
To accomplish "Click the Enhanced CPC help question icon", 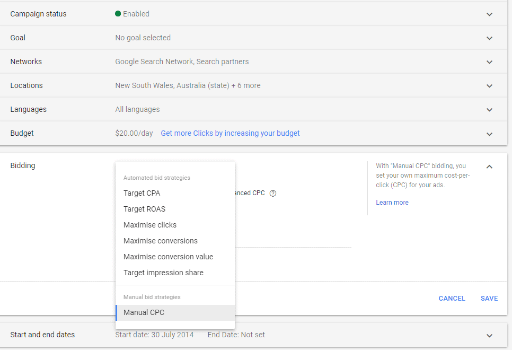I will pyautogui.click(x=273, y=193).
